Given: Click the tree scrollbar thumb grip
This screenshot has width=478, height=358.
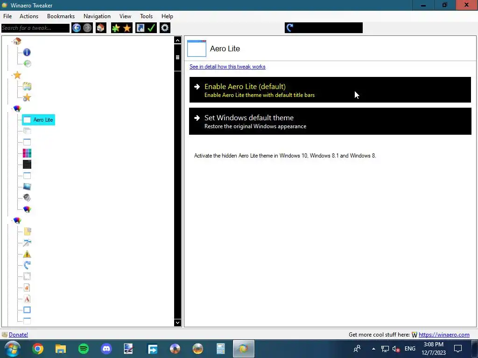Looking at the screenshot, I should [178, 57].
